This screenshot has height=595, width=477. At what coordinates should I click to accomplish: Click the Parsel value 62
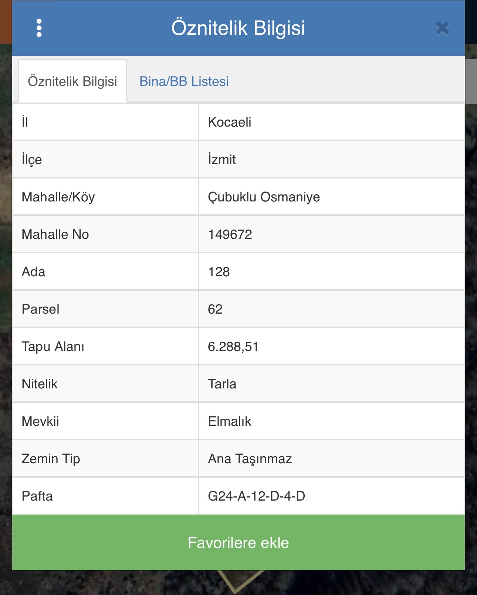[215, 309]
